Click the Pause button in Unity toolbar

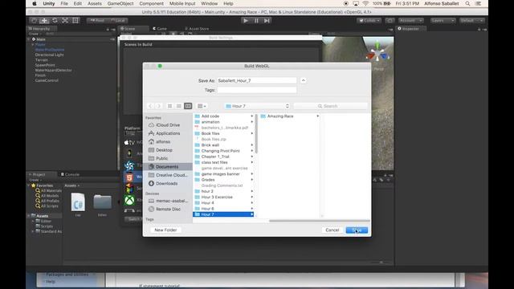click(x=256, y=21)
